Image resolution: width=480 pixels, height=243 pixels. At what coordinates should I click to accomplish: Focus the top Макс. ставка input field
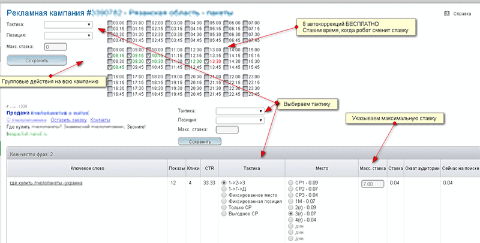tap(55, 47)
